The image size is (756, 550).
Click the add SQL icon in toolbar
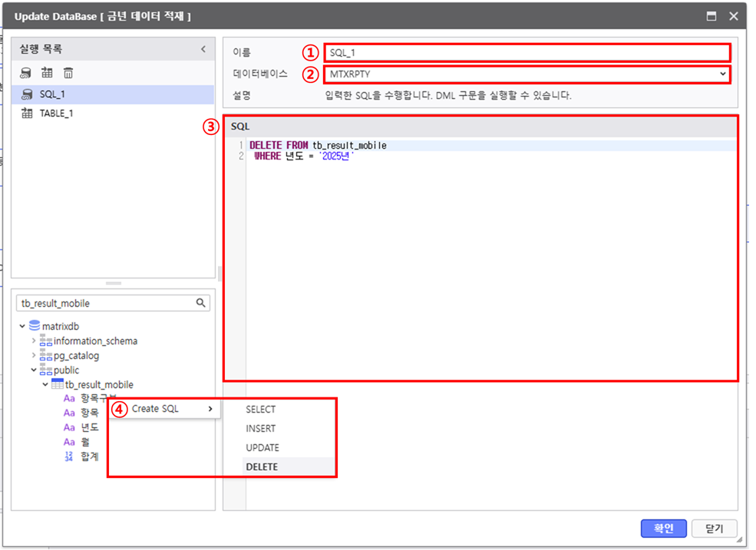coord(26,73)
